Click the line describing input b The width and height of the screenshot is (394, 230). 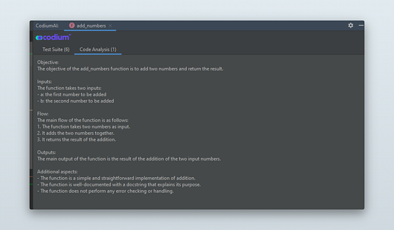point(75,101)
